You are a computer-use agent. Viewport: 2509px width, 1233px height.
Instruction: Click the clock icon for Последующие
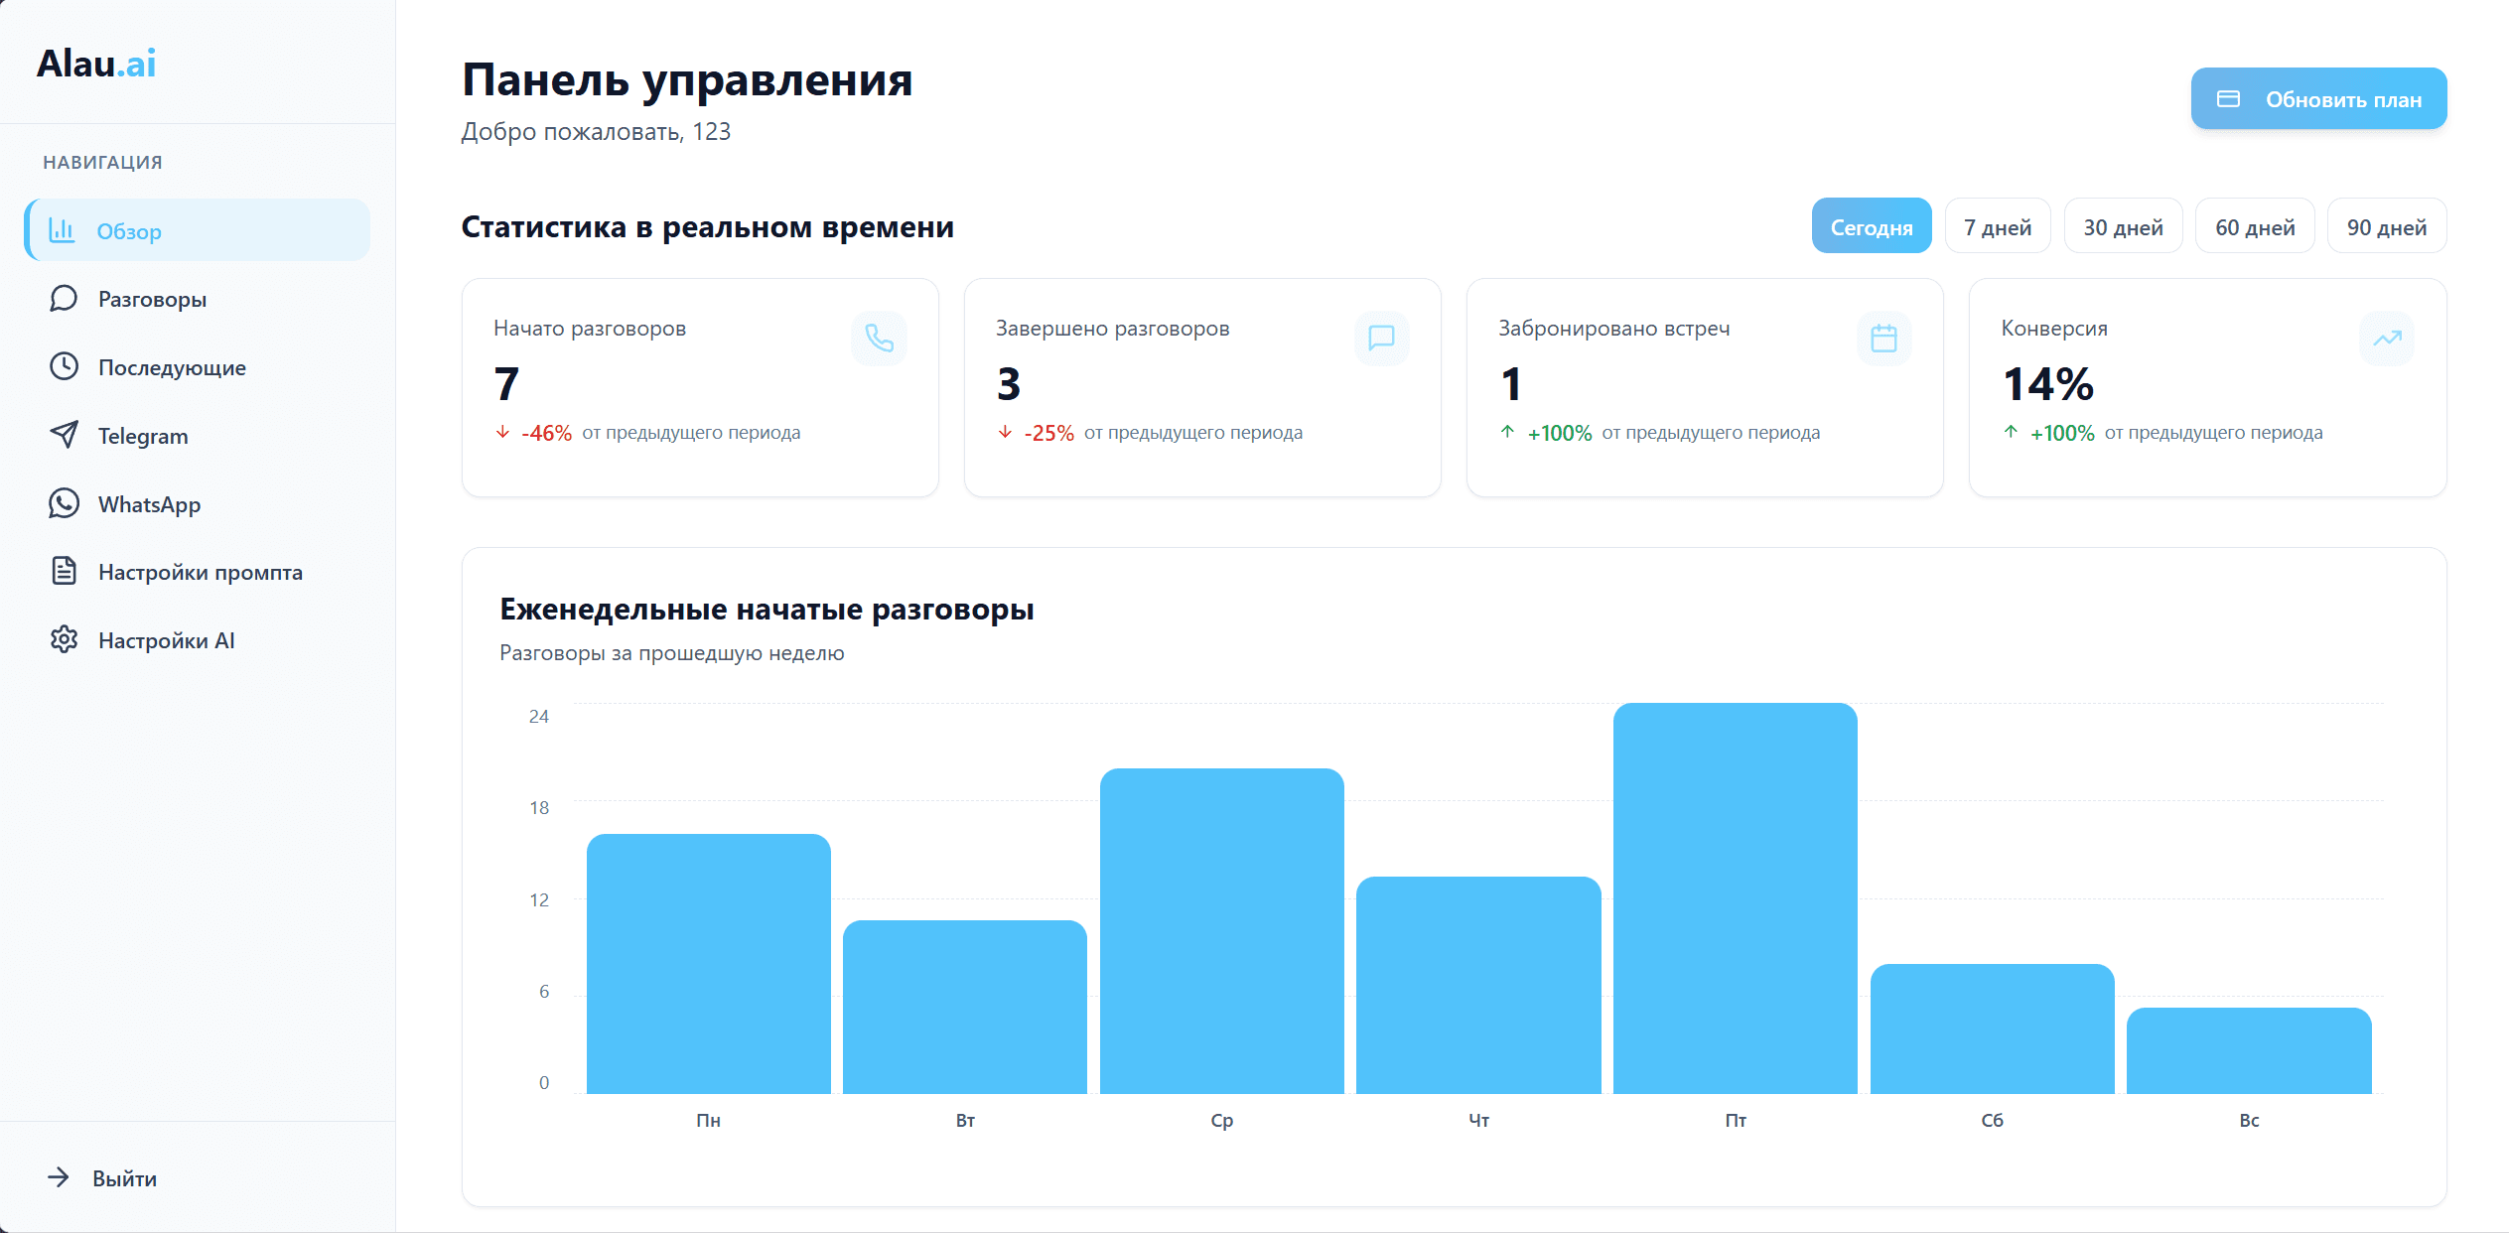click(64, 366)
